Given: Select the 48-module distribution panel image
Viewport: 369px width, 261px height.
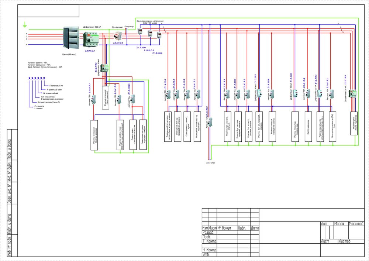Looking at the screenshot, I should pyautogui.click(x=71, y=38).
